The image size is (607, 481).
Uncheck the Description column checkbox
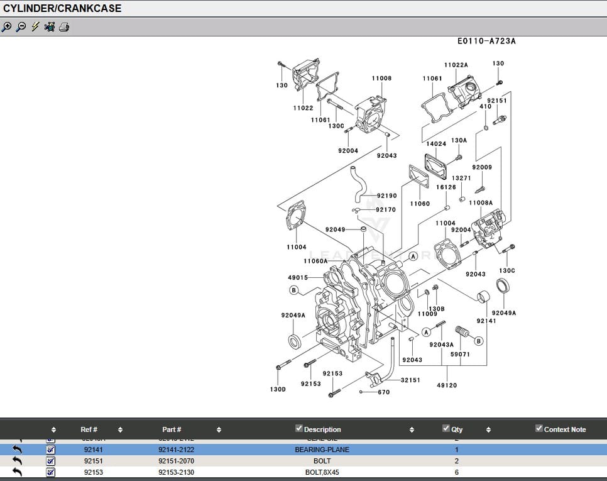point(299,429)
